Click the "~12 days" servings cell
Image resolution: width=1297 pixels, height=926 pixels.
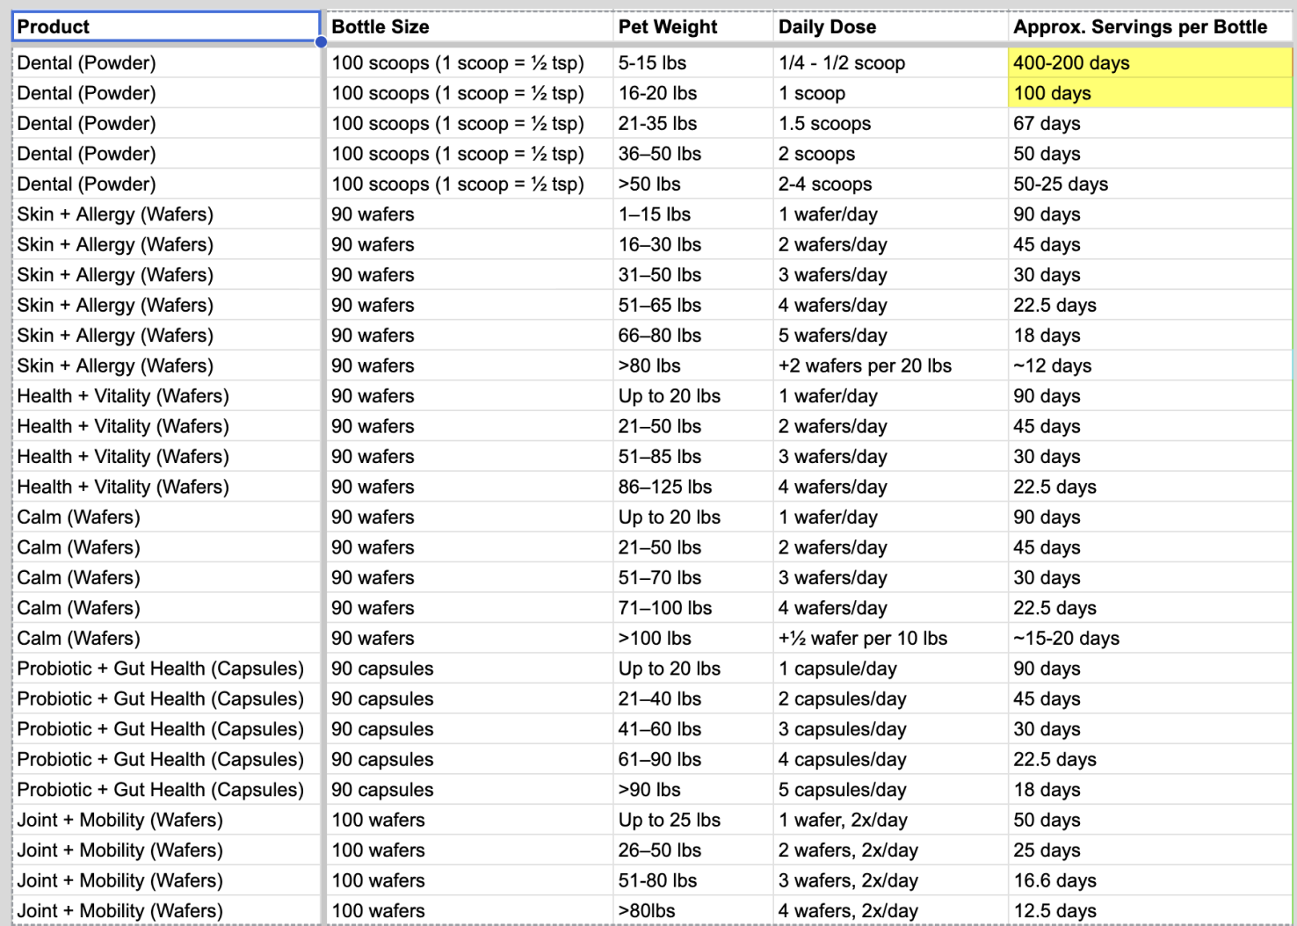point(1150,365)
